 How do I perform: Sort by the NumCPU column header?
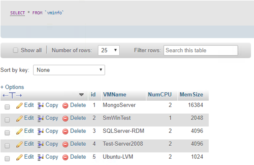[x=160, y=94]
